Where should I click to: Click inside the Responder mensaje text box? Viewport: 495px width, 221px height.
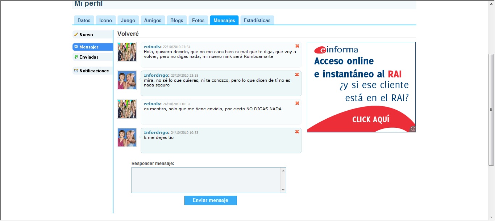pos(206,180)
